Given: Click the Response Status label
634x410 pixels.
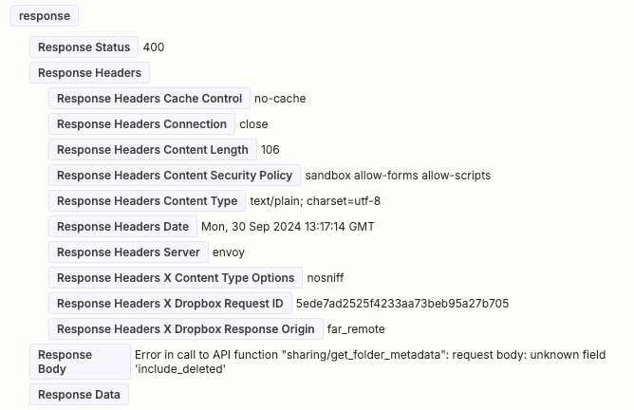Looking at the screenshot, I should pyautogui.click(x=84, y=47).
